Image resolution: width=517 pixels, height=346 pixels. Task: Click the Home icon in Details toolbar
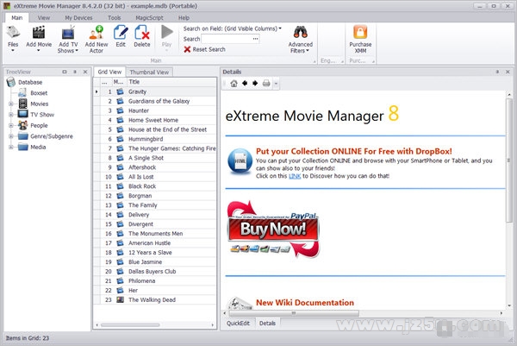234,84
